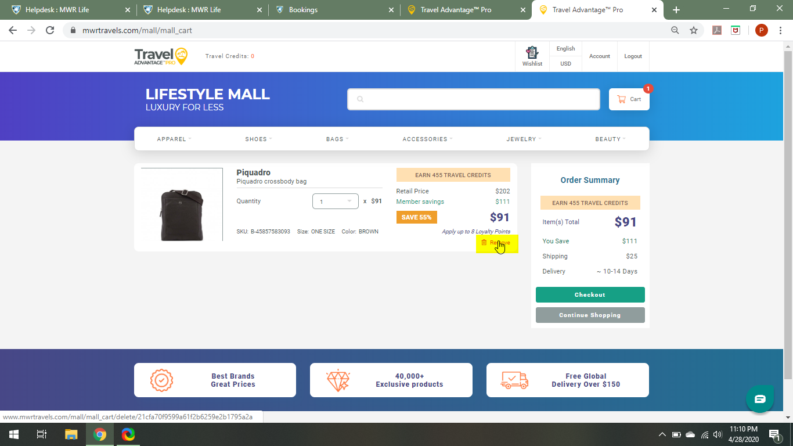Open Windows Start menu
793x446 pixels.
pos(13,434)
